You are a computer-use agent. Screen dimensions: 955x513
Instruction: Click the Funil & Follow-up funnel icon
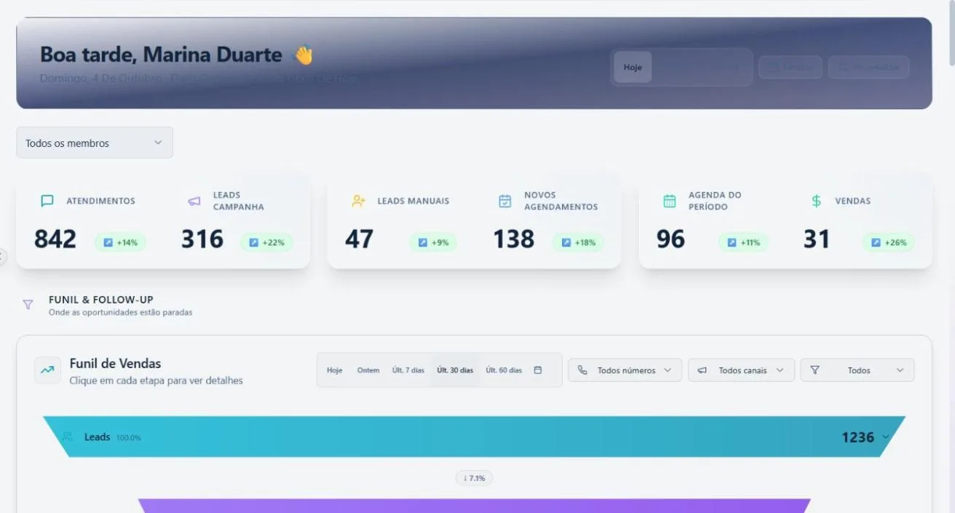coord(28,305)
